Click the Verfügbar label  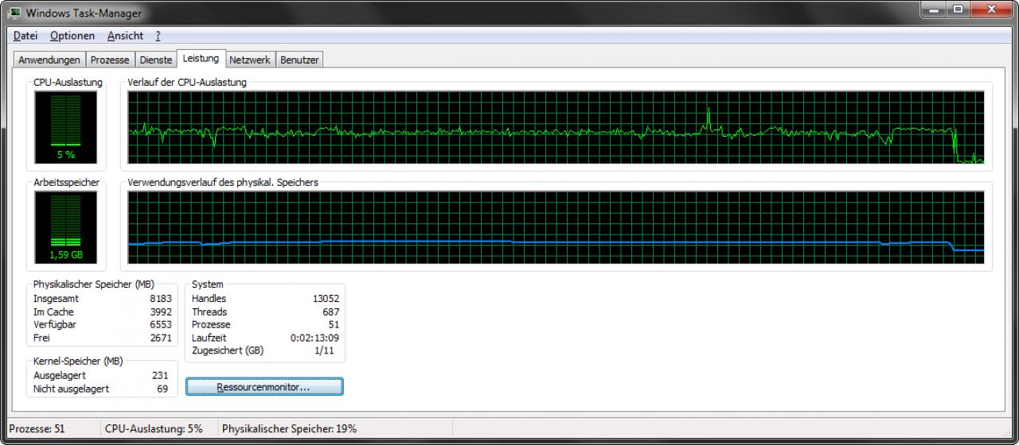(55, 324)
